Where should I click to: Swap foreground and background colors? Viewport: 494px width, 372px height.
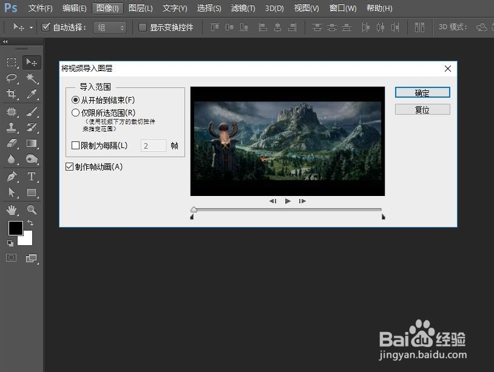pos(30,223)
